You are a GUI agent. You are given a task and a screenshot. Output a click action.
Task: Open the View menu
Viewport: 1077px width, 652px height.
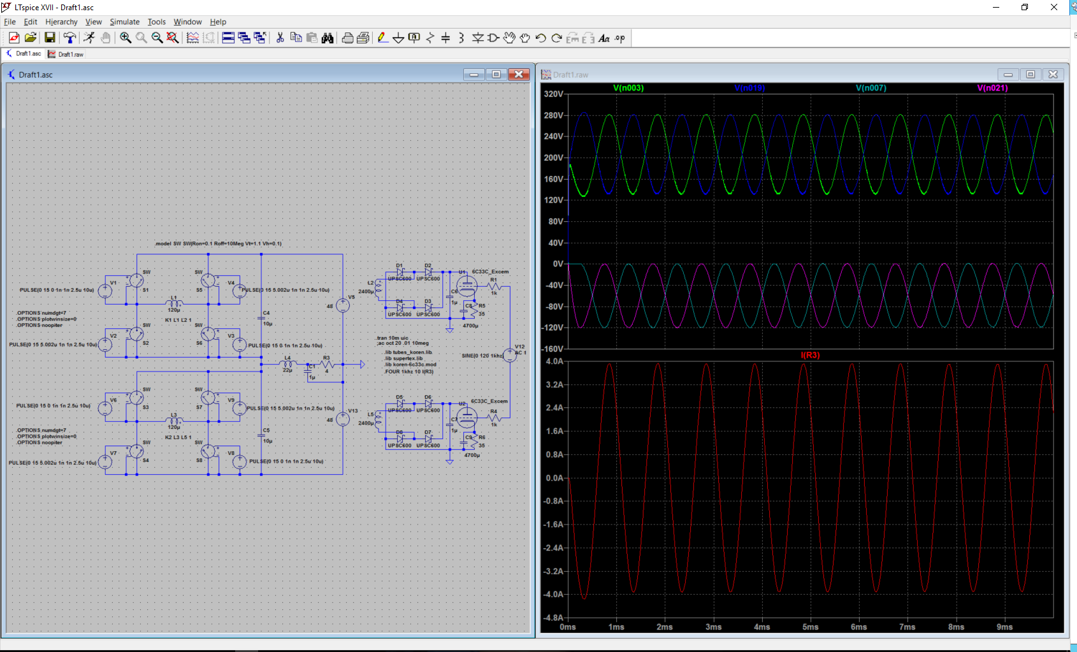pyautogui.click(x=94, y=22)
